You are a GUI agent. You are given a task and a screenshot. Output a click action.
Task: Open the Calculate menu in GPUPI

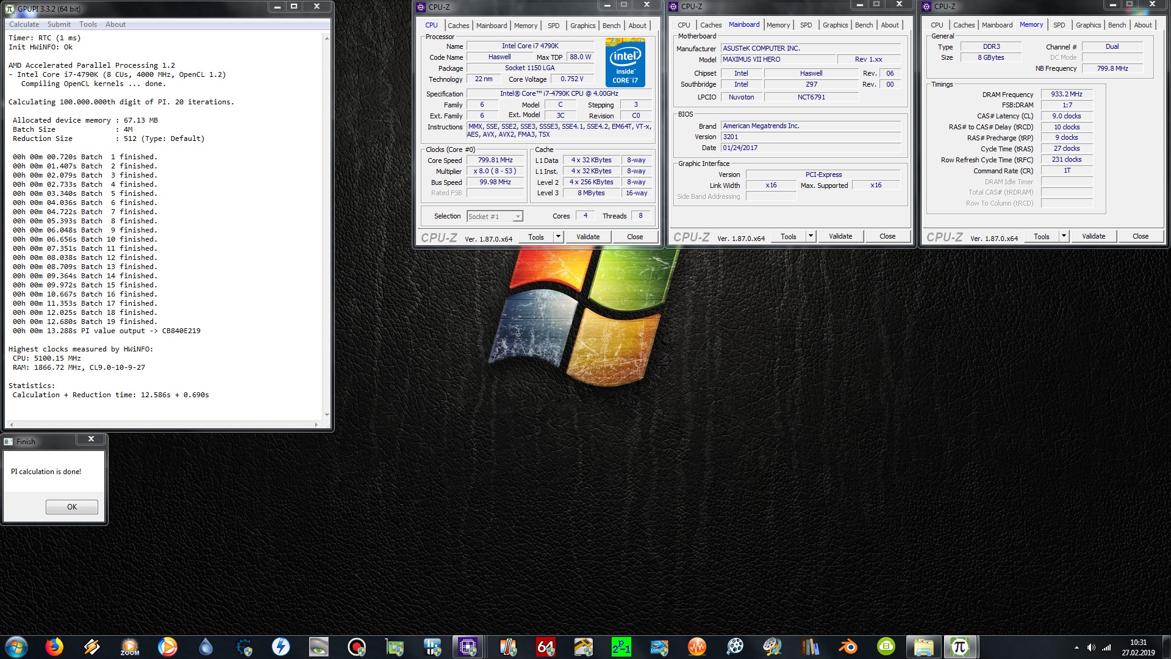[x=24, y=24]
